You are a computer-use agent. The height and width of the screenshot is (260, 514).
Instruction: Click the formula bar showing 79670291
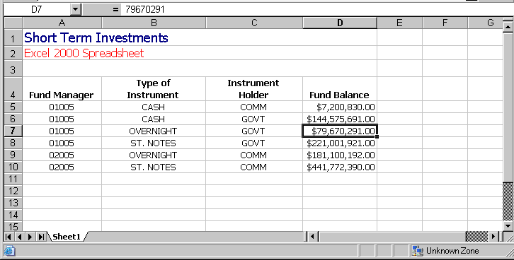point(314,9)
